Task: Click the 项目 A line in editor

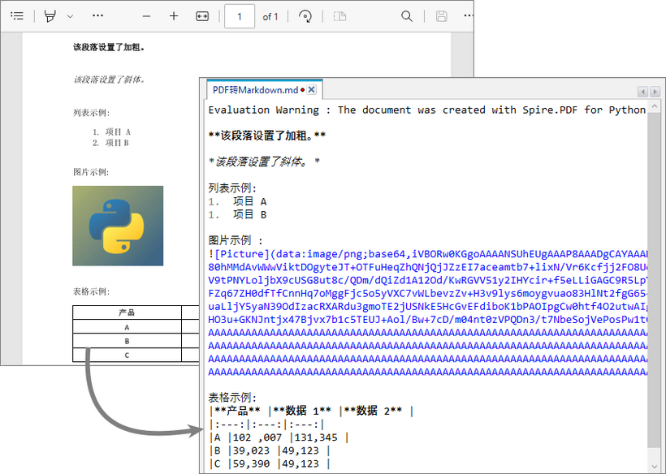Action: coord(237,201)
